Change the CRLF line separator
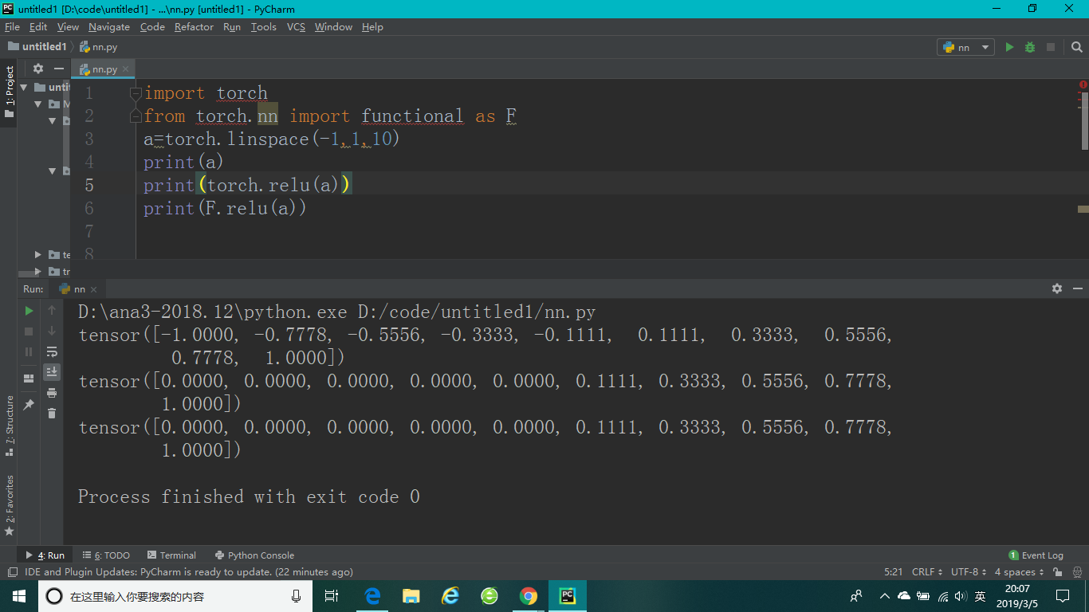The image size is (1089, 612). (x=927, y=572)
